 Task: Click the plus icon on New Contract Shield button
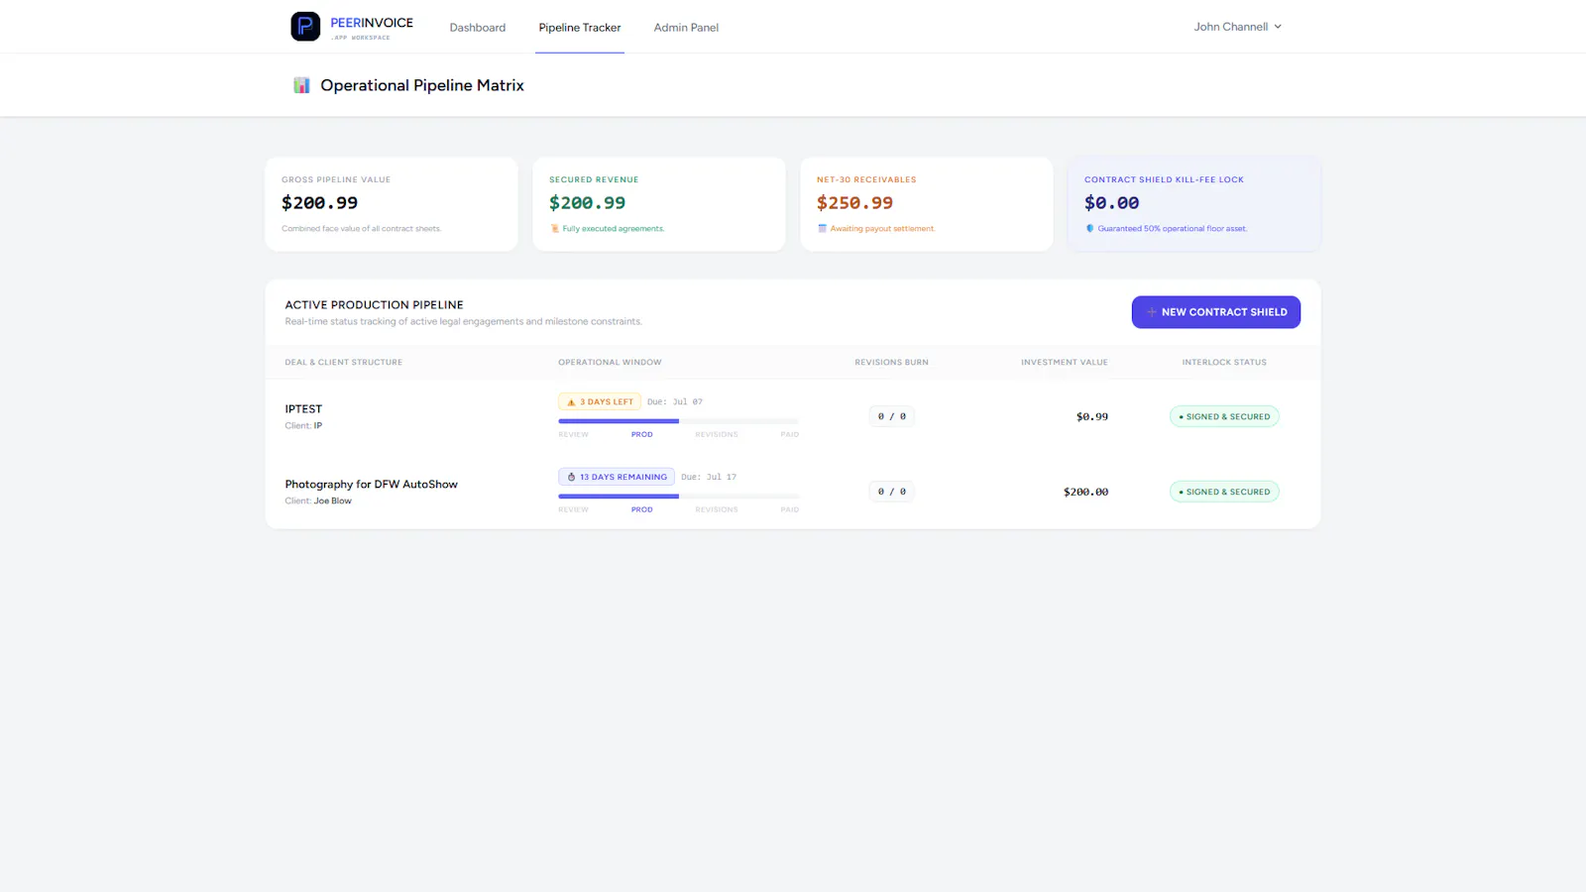(x=1152, y=312)
